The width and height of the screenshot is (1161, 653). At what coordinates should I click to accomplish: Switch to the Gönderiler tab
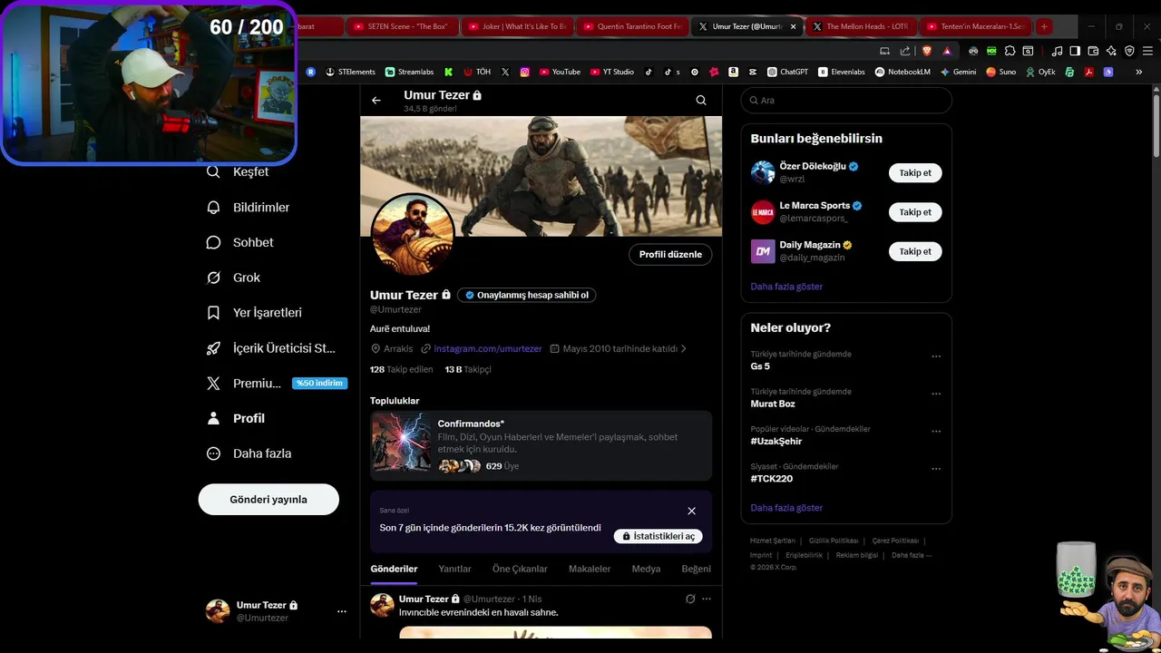(x=394, y=569)
